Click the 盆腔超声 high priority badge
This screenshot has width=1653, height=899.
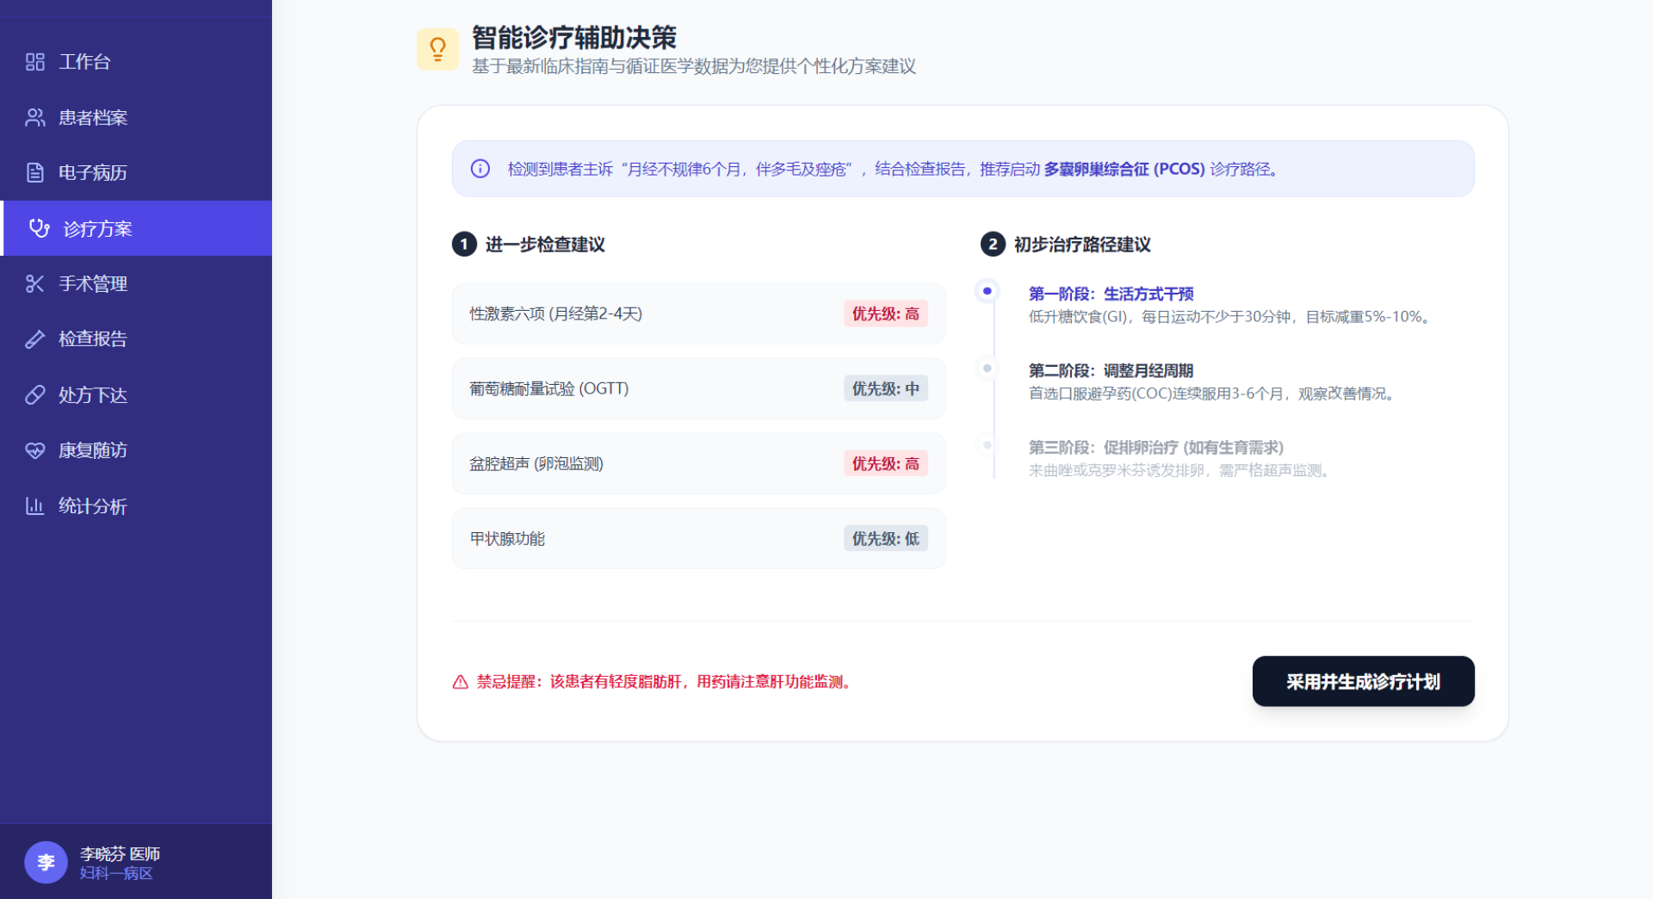point(885,464)
